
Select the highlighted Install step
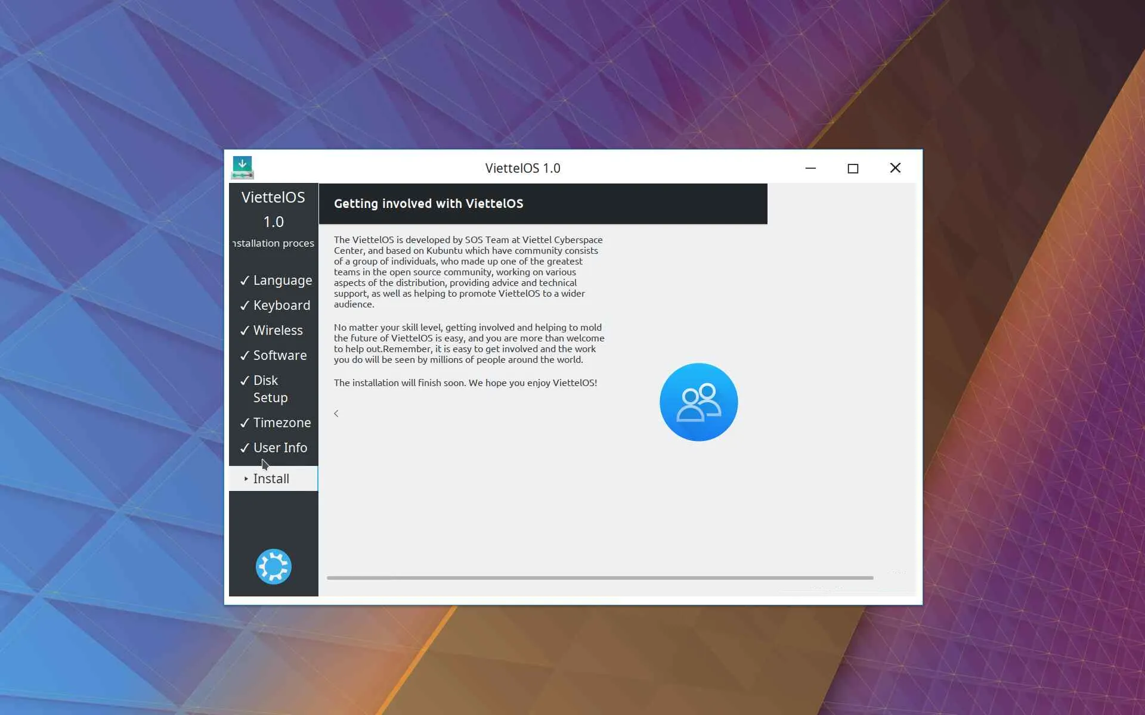click(x=271, y=478)
